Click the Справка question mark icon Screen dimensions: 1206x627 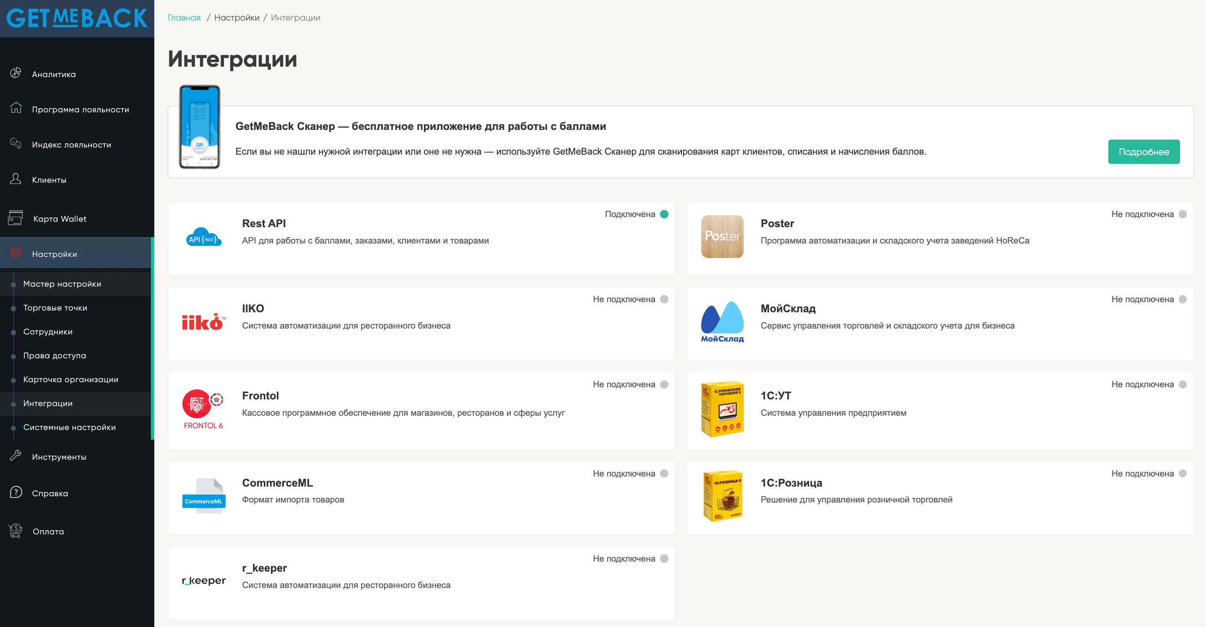[16, 493]
